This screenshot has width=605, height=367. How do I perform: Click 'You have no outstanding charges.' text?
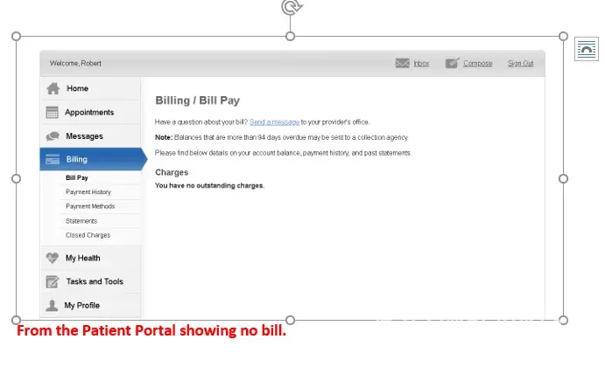(x=209, y=185)
